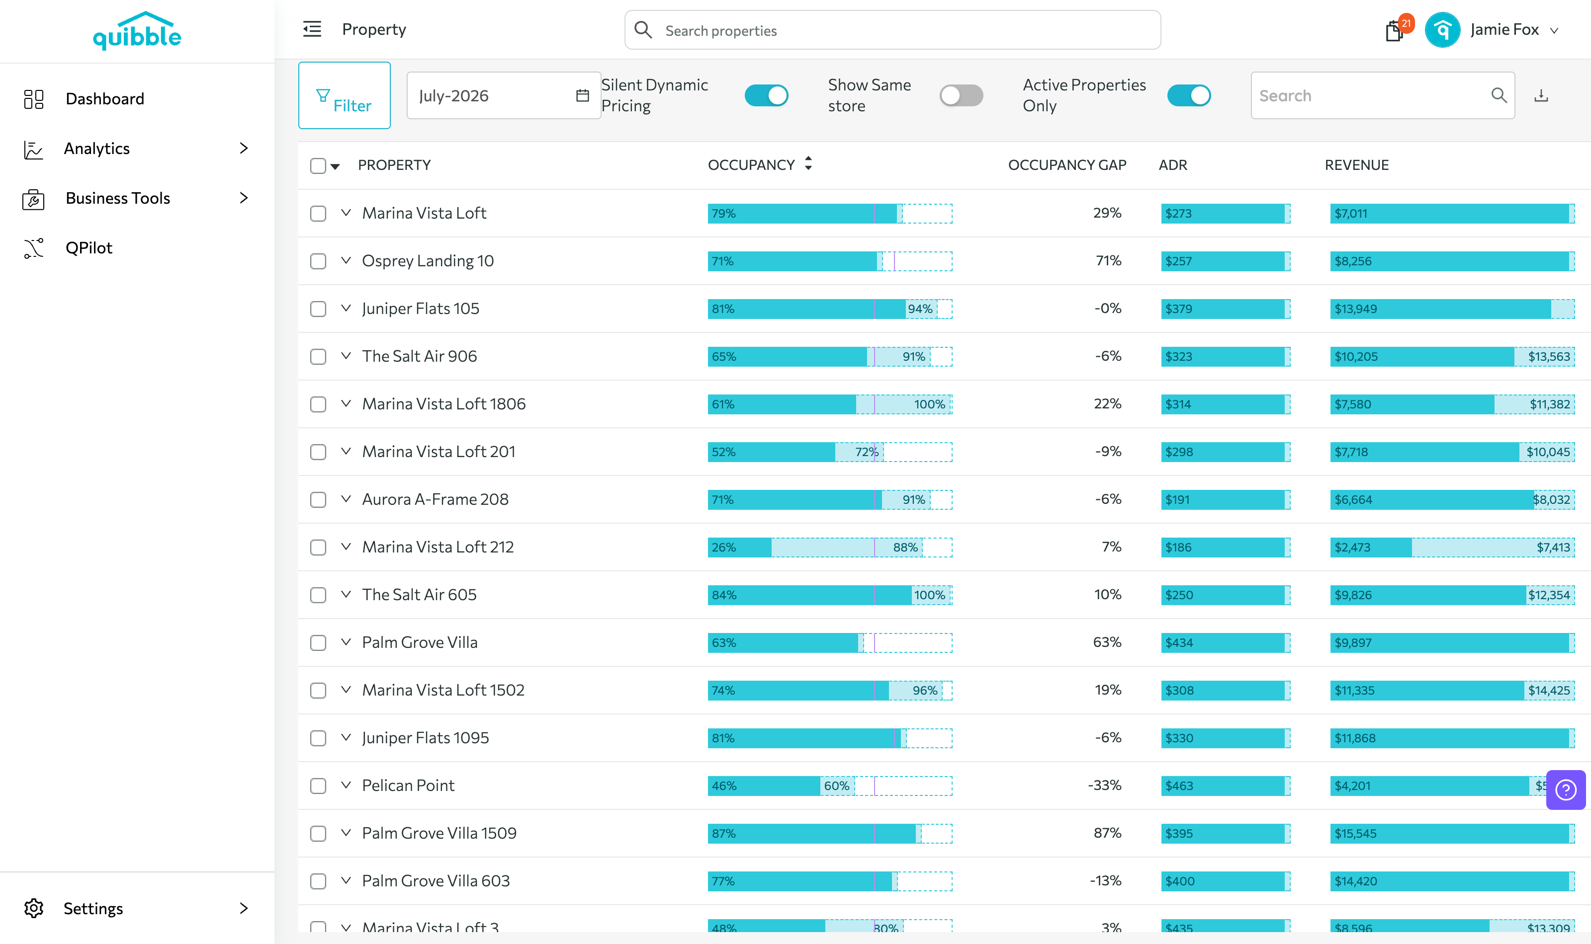This screenshot has height=944, width=1591.
Task: Open the Marina Vista Loft 201 property name
Action: click(x=439, y=452)
